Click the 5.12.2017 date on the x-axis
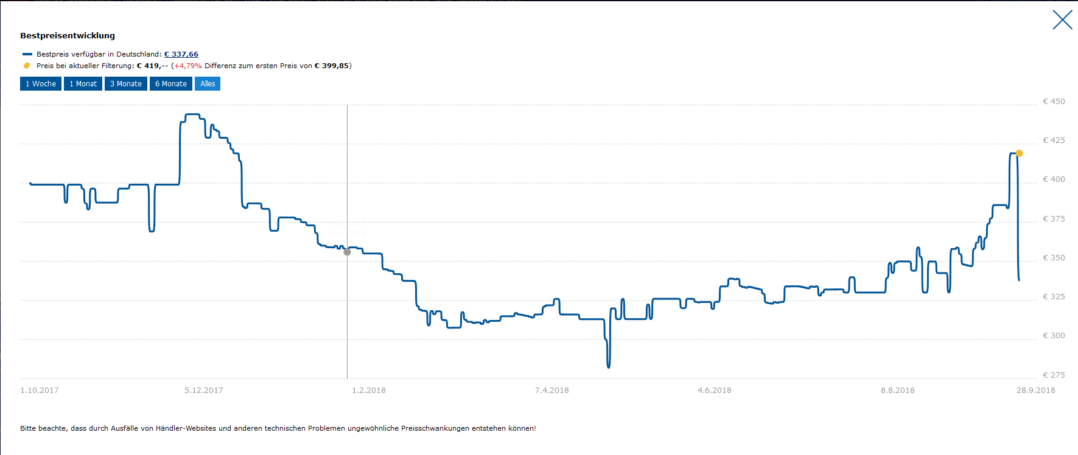Viewport: 1078px width, 455px height. 204,391
